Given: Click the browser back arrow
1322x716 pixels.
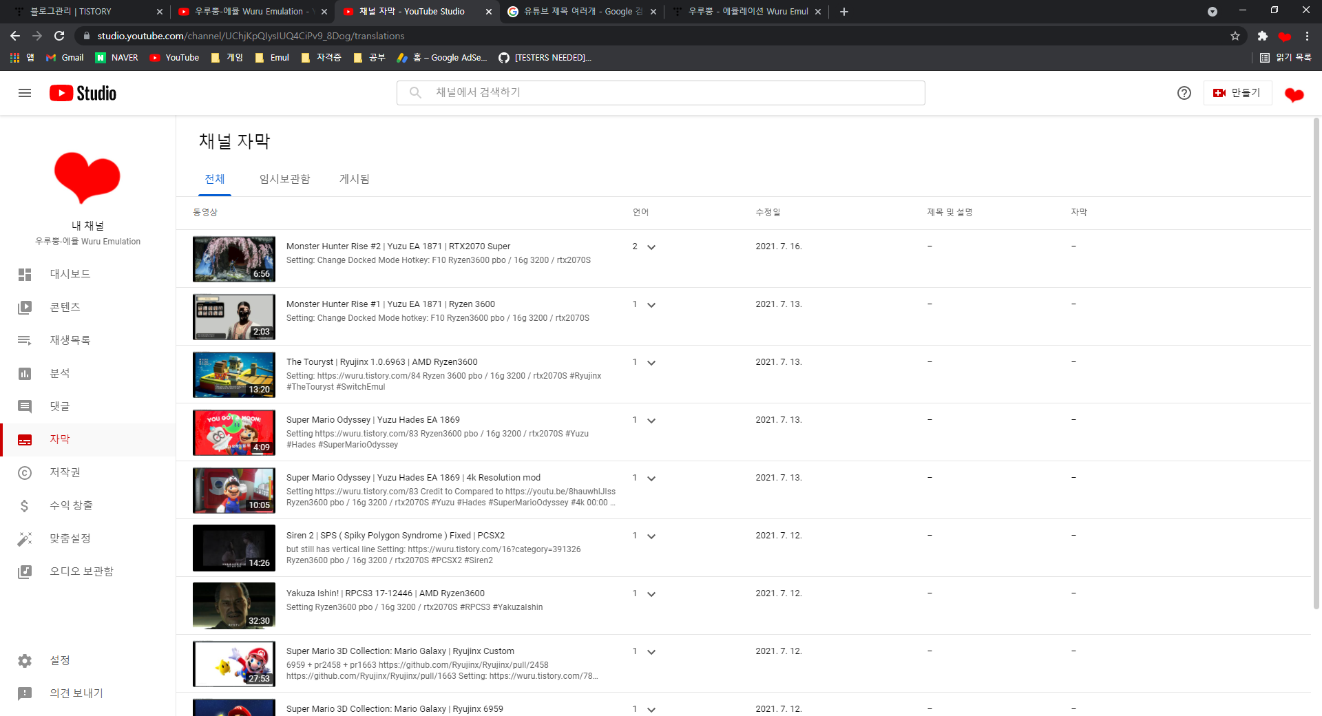Looking at the screenshot, I should click(x=15, y=36).
